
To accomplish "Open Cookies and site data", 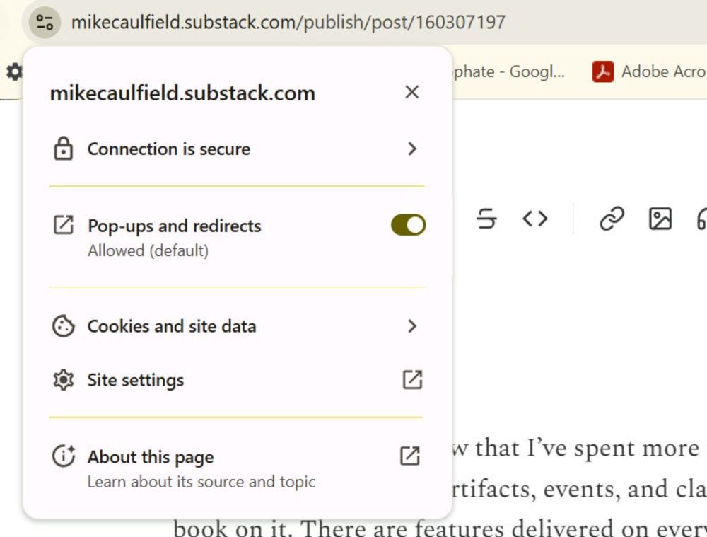I will click(237, 326).
